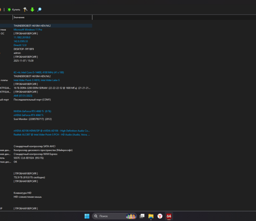Open File Explorer from the taskbar
The height and width of the screenshot is (221, 256).
[151, 216]
